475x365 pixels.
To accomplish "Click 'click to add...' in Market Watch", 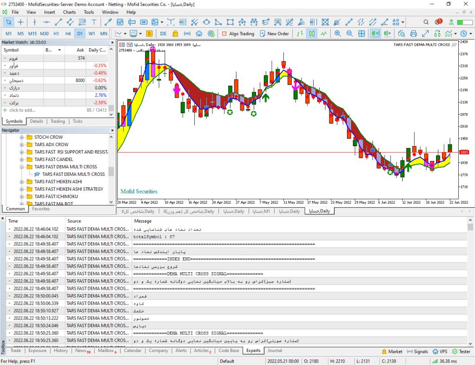I will point(22,110).
